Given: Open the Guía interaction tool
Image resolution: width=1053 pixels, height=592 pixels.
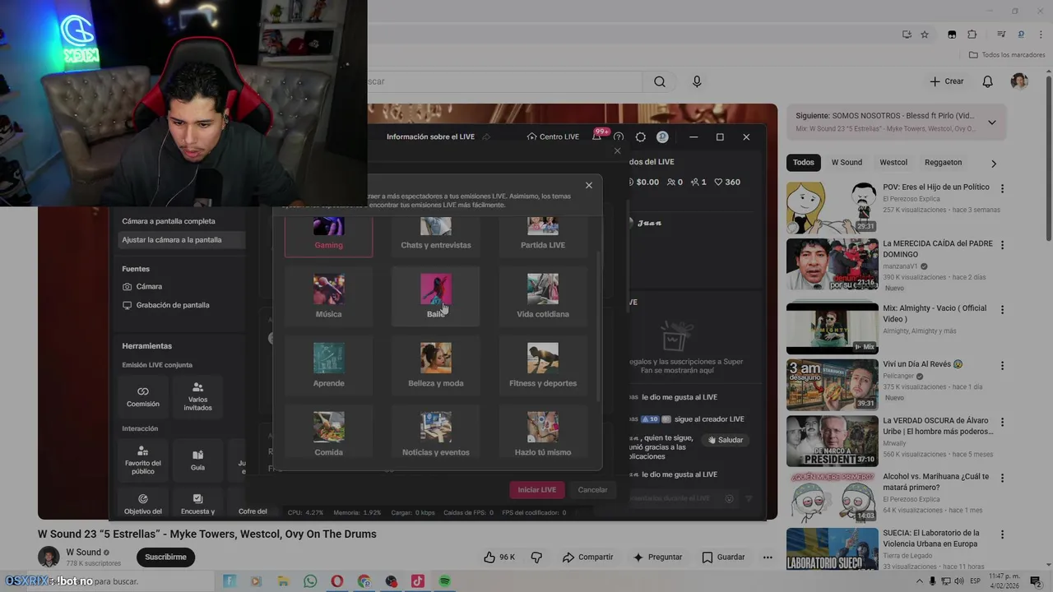Looking at the screenshot, I should click(x=197, y=460).
